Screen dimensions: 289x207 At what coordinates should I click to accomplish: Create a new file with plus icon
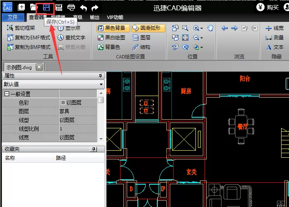tap(21, 7)
